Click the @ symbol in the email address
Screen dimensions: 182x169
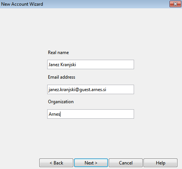pos(77,90)
